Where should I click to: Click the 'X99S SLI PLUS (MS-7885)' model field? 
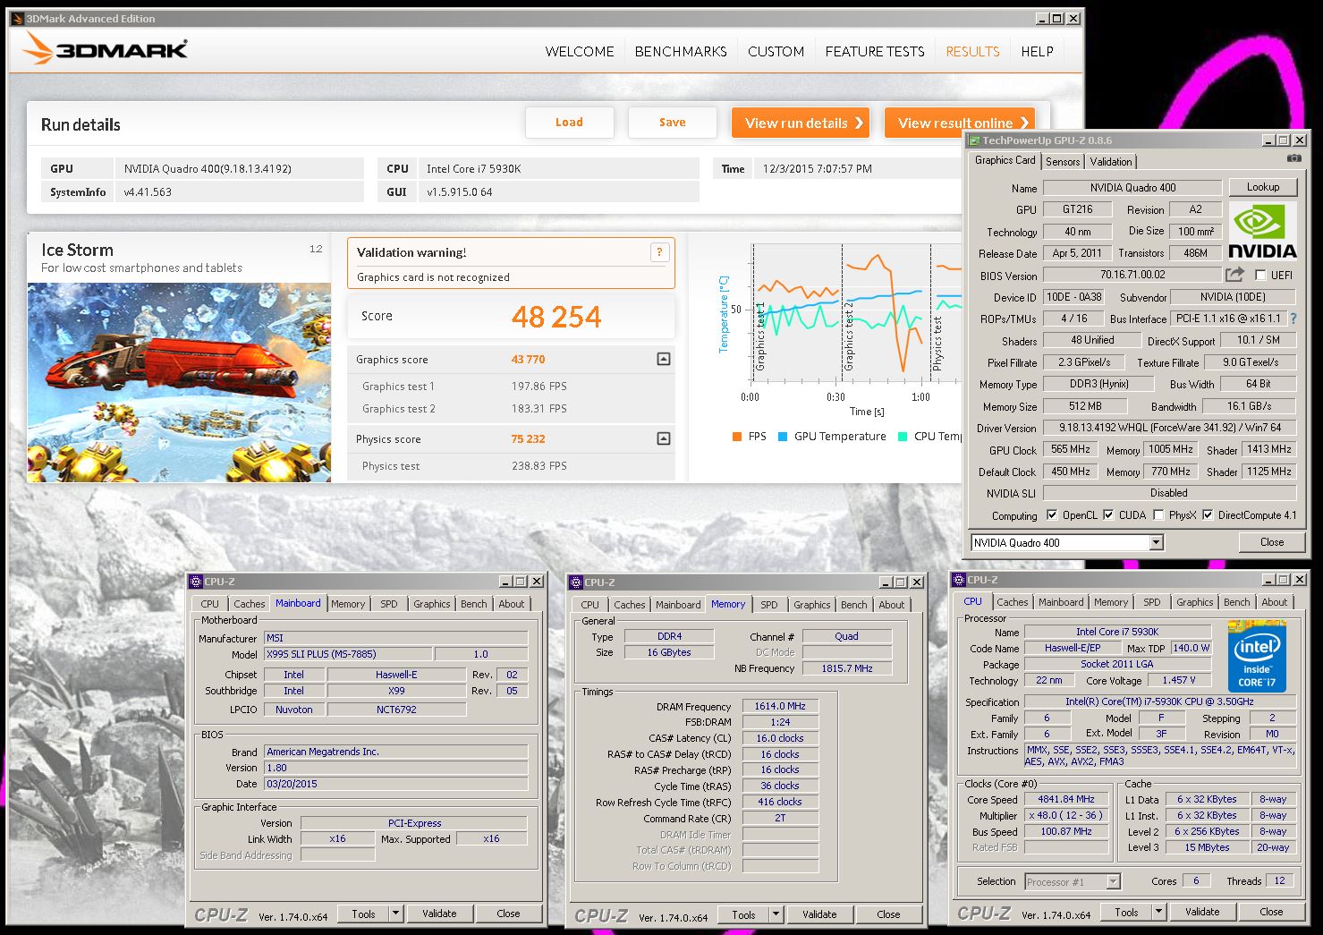349,654
